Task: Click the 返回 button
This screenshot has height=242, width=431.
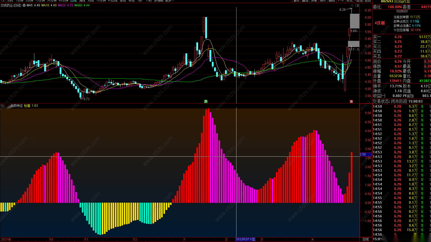Action: (368, 1)
